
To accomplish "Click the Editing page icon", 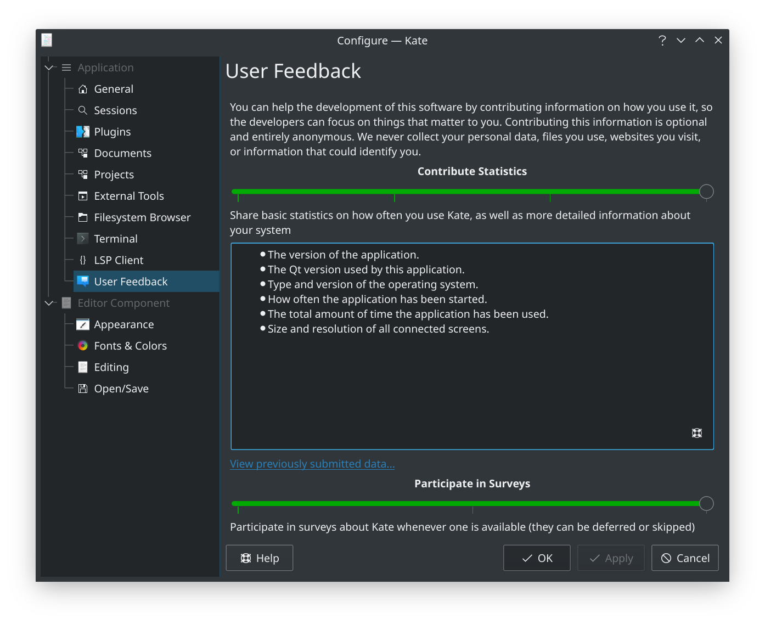I will [x=83, y=367].
